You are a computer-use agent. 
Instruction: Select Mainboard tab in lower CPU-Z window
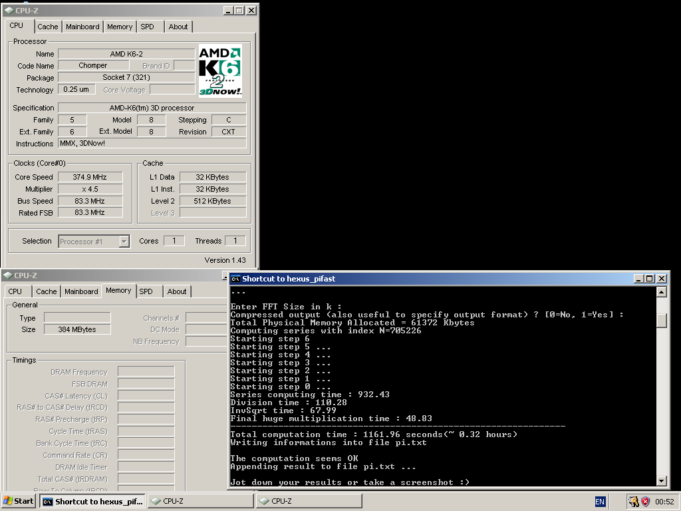point(81,291)
